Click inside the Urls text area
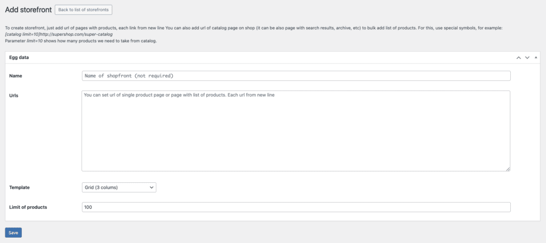 [296, 131]
